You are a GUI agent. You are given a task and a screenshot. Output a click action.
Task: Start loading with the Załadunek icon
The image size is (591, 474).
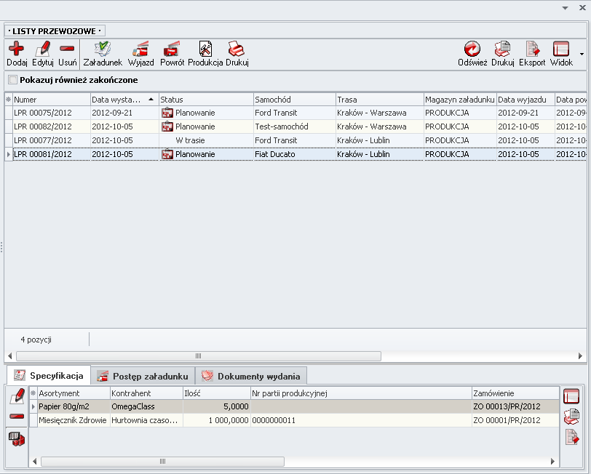click(x=102, y=49)
